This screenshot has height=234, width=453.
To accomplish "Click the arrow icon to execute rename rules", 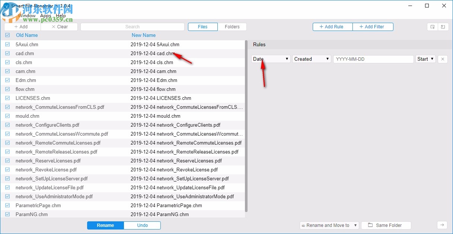I will [442, 225].
